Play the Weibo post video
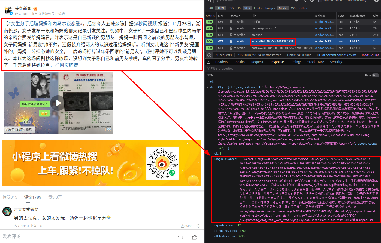 pyautogui.click(x=58, y=103)
